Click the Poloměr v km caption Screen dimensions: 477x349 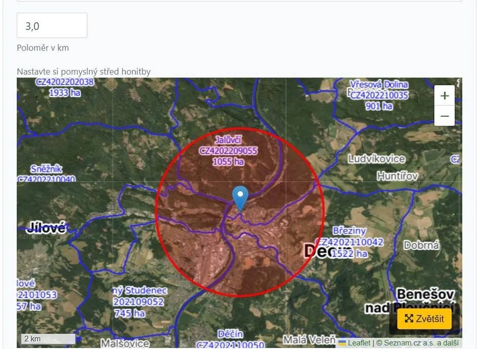click(x=43, y=48)
